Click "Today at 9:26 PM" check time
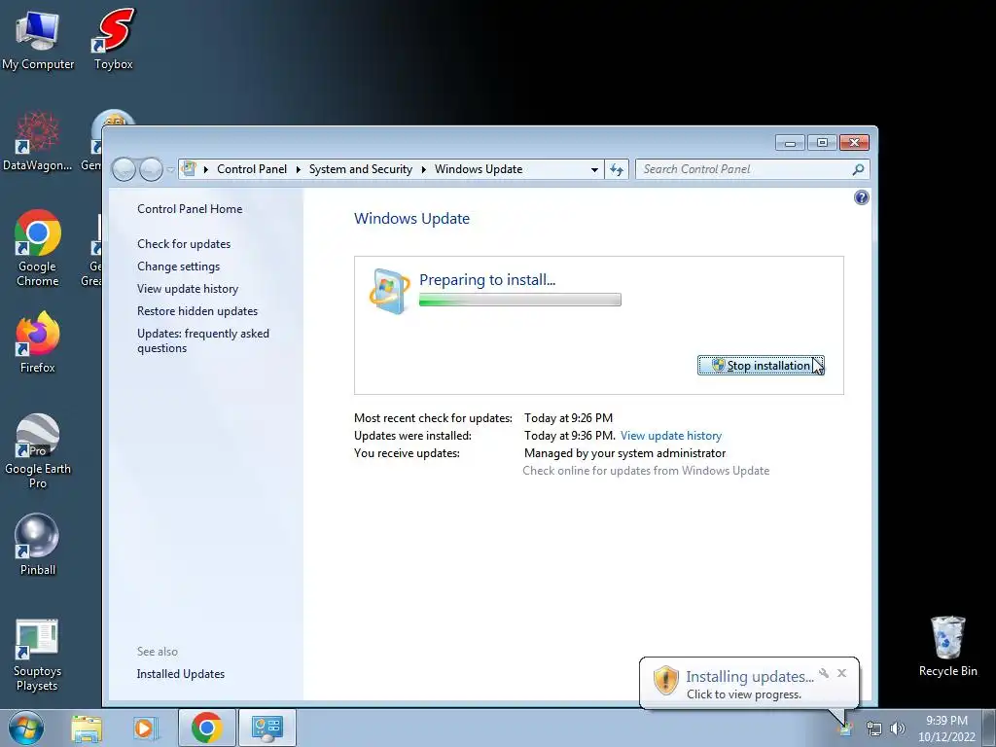The image size is (996, 747). (x=568, y=418)
